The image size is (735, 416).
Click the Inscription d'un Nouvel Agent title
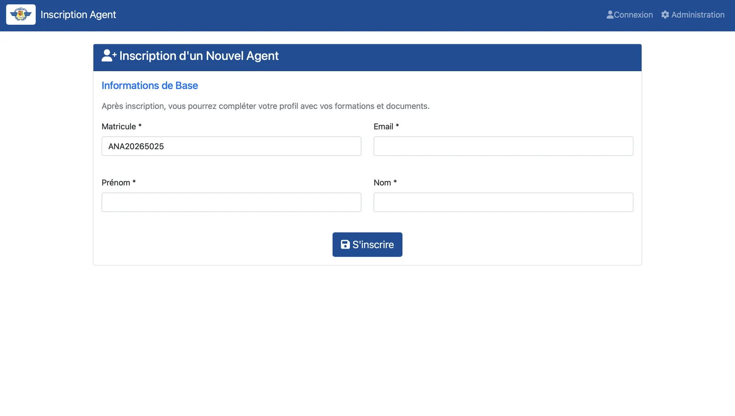click(x=199, y=56)
